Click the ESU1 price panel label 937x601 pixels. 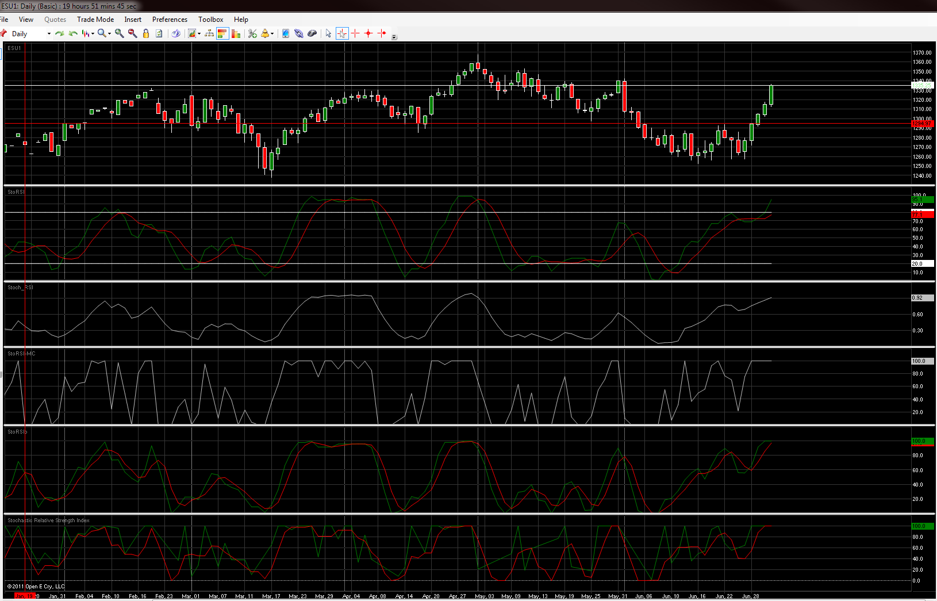pos(14,48)
